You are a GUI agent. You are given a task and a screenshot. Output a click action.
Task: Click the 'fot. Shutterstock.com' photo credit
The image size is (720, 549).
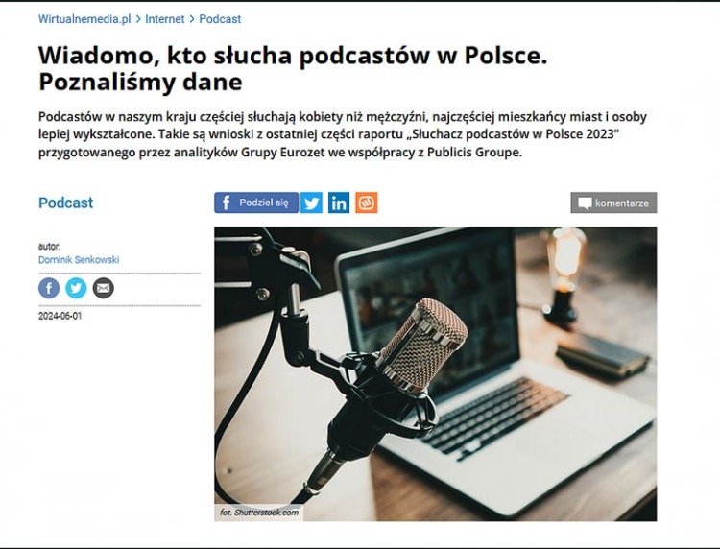tap(259, 513)
